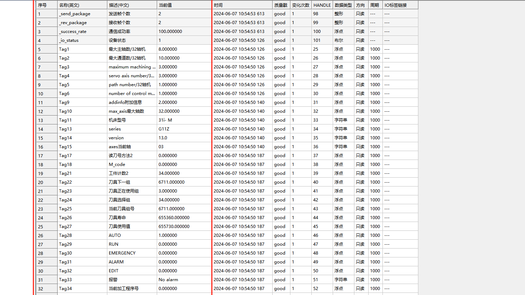Image resolution: width=525 pixels, height=295 pixels.
Task: Click the 布尔 data type cell
Action: (x=343, y=40)
